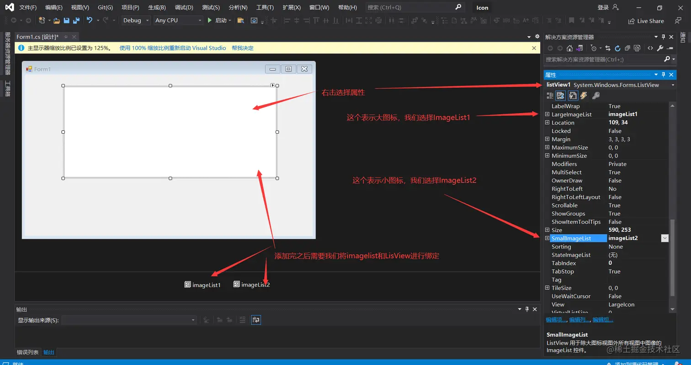This screenshot has width=691, height=365.
Task: Click the new project toolbar icon
Action: pyautogui.click(x=42, y=21)
